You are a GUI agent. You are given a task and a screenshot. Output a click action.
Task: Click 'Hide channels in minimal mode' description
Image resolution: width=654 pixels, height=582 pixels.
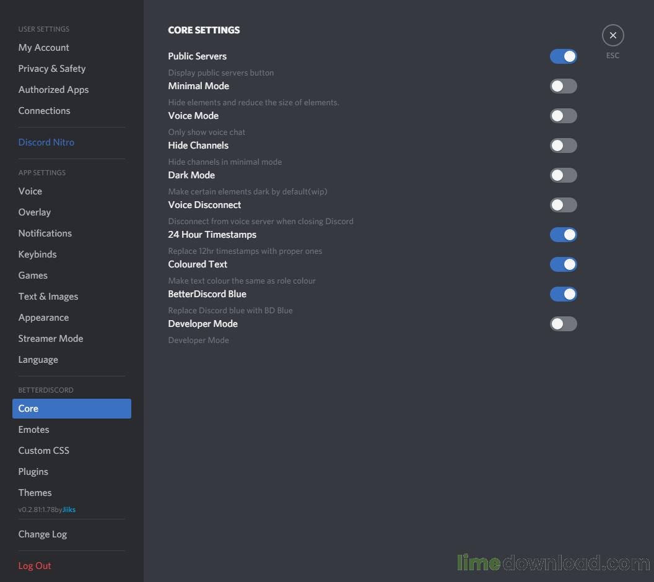(x=225, y=162)
